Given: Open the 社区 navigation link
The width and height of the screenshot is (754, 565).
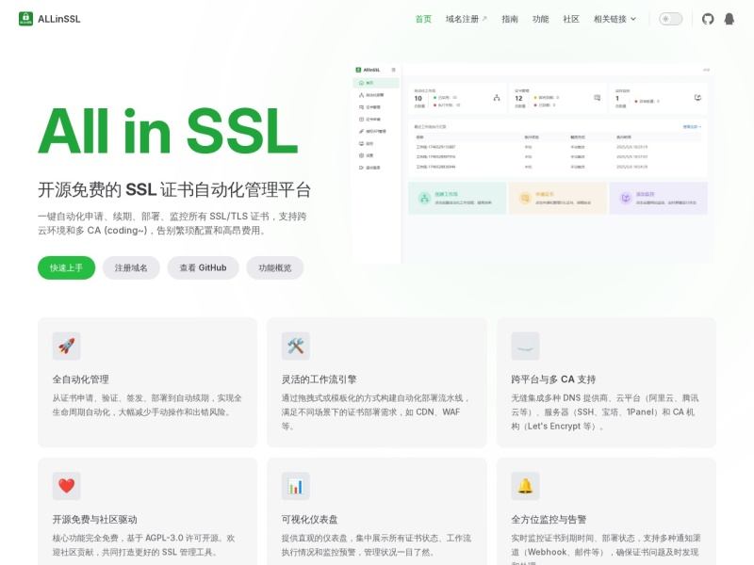Looking at the screenshot, I should 571,19.
